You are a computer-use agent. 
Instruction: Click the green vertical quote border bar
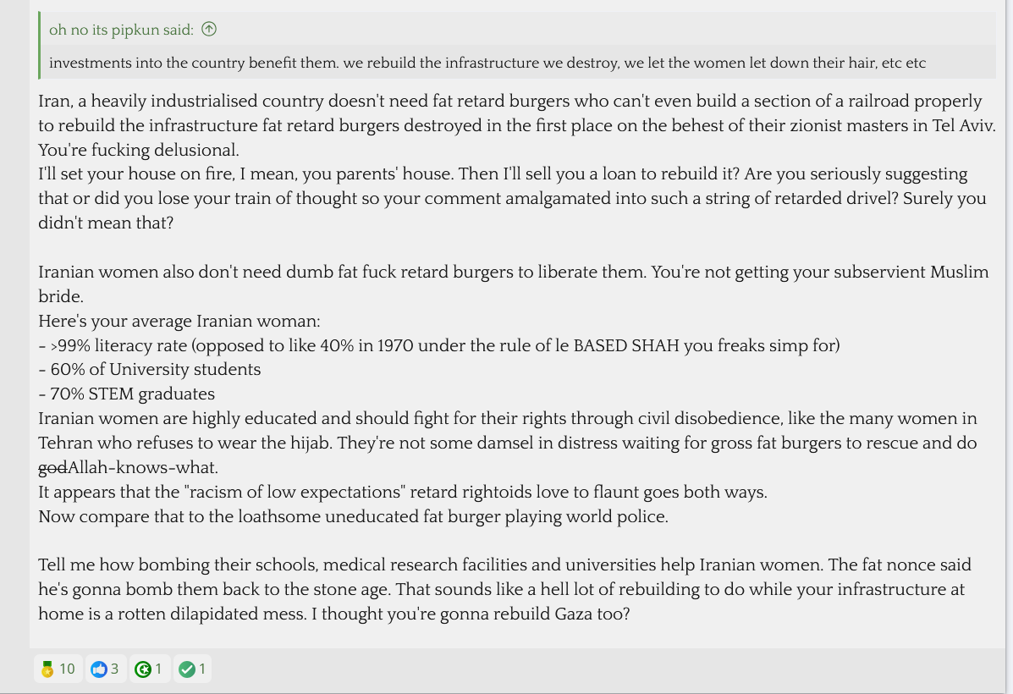pyautogui.click(x=40, y=46)
